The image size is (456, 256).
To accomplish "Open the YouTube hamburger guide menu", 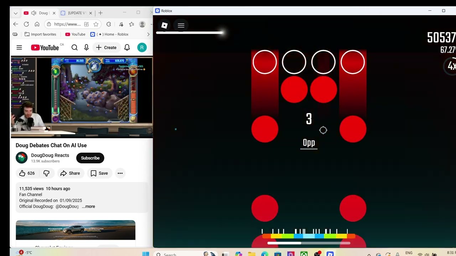I will click(x=19, y=48).
